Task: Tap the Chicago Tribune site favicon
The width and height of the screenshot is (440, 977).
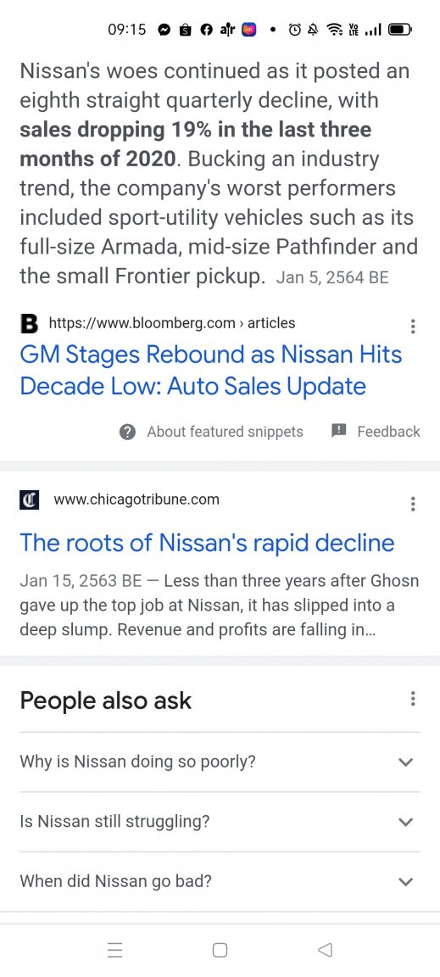Action: [30, 500]
